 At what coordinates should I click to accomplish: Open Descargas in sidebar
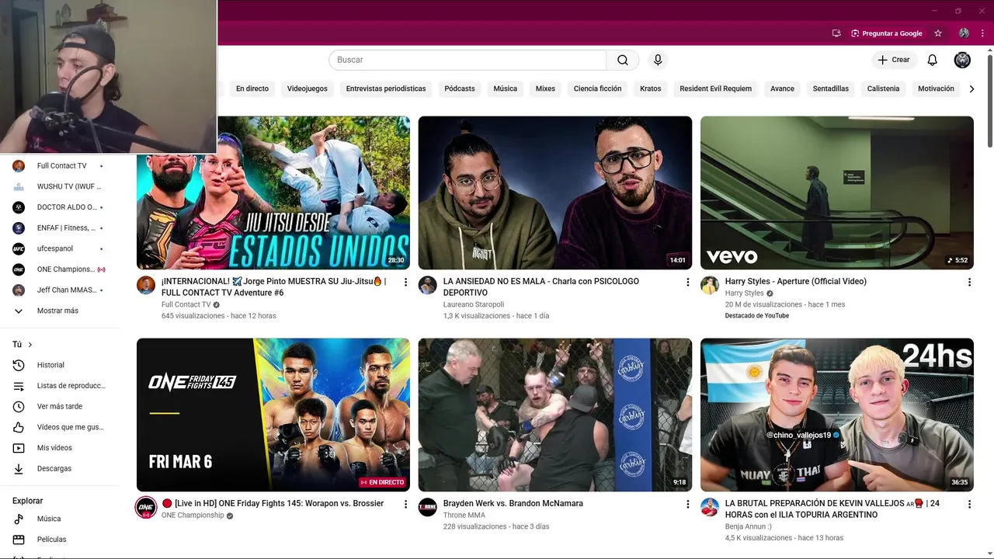coord(60,468)
